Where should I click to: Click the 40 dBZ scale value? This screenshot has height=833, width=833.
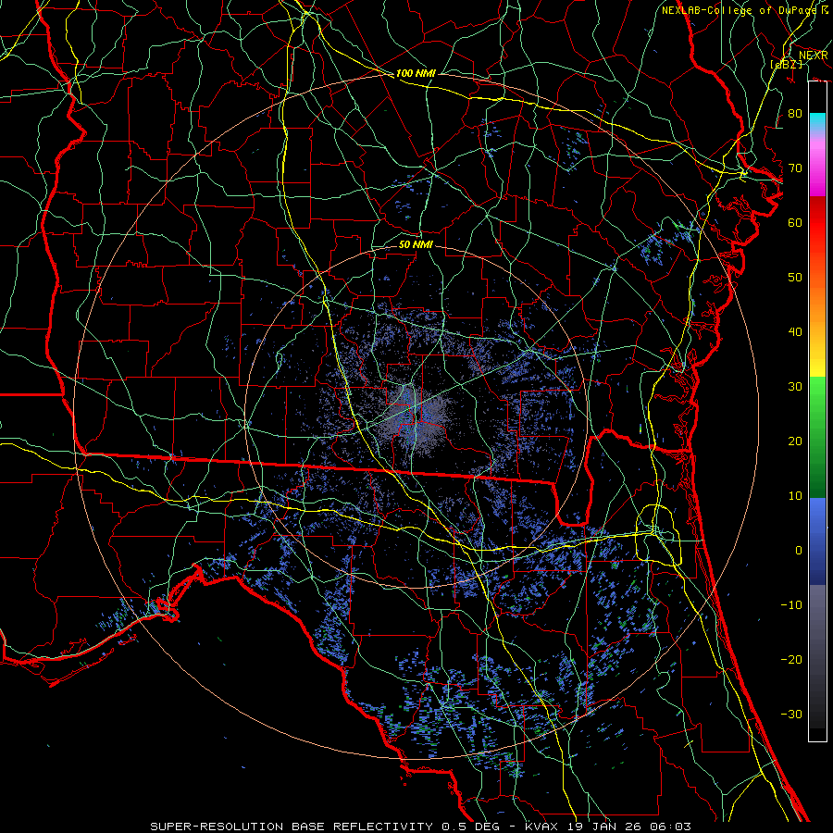795,332
